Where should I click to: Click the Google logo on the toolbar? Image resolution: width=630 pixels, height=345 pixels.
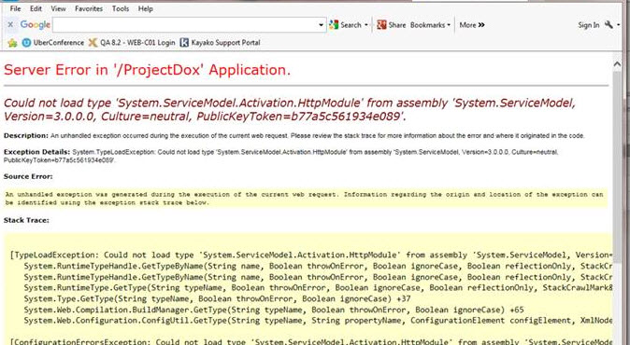click(35, 25)
